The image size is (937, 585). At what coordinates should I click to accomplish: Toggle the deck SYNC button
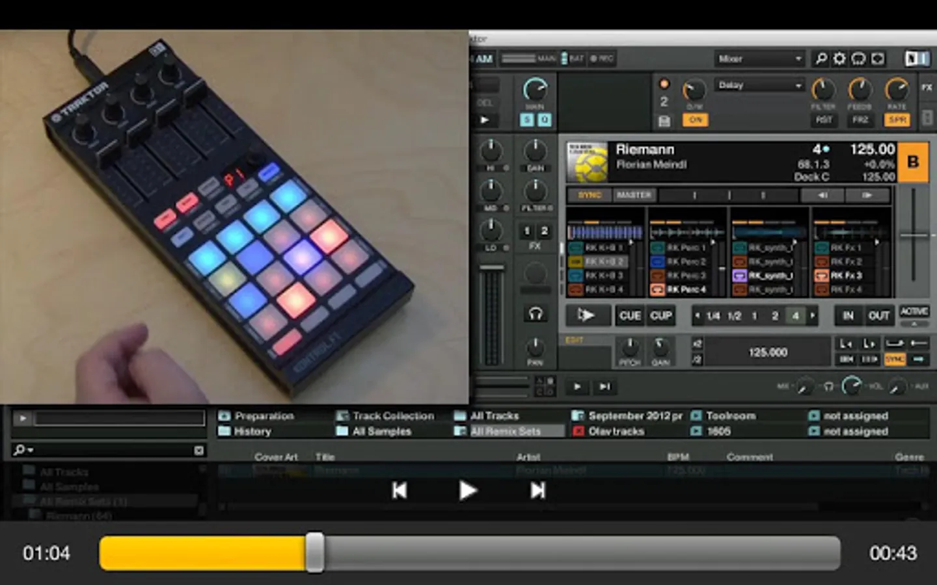point(590,195)
